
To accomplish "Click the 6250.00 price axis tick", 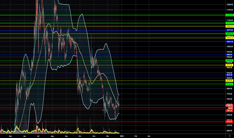I will tap(230, 125).
